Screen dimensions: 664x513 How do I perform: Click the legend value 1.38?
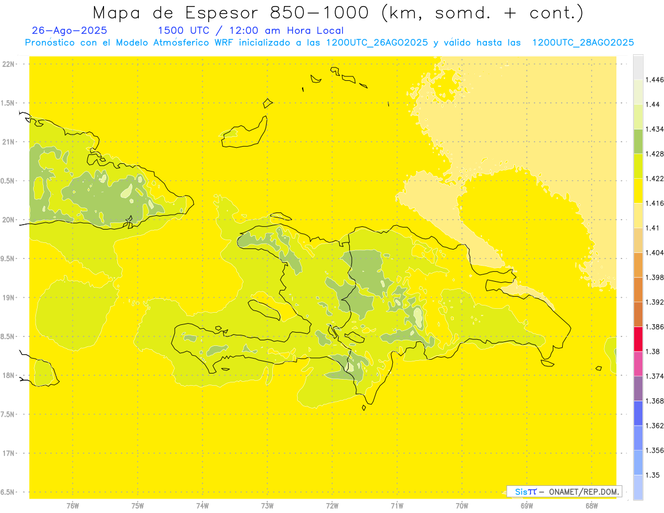coord(652,351)
